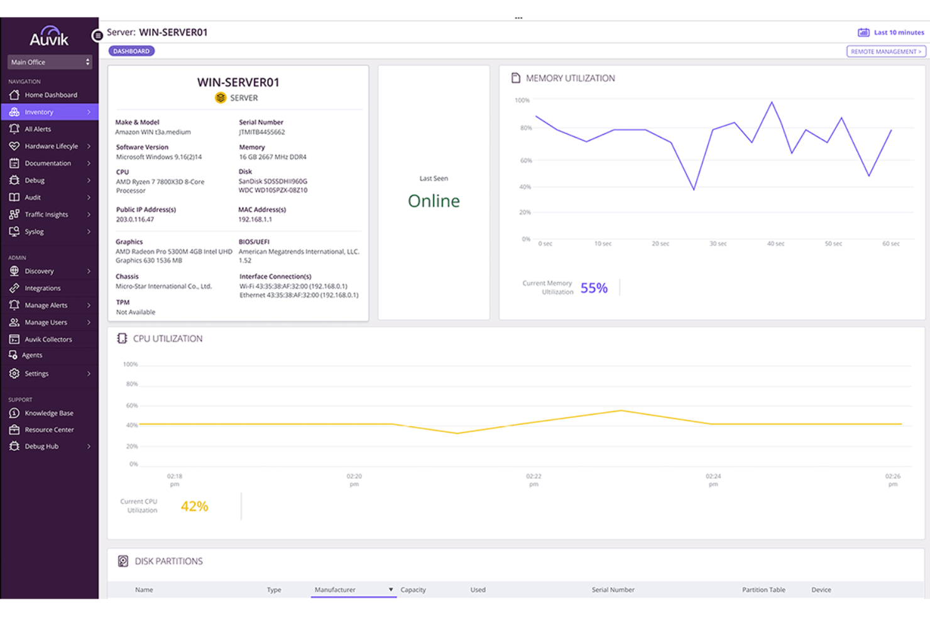Screen dimensions: 930x620
Task: Open the Main Office site selector
Action: [x=49, y=62]
